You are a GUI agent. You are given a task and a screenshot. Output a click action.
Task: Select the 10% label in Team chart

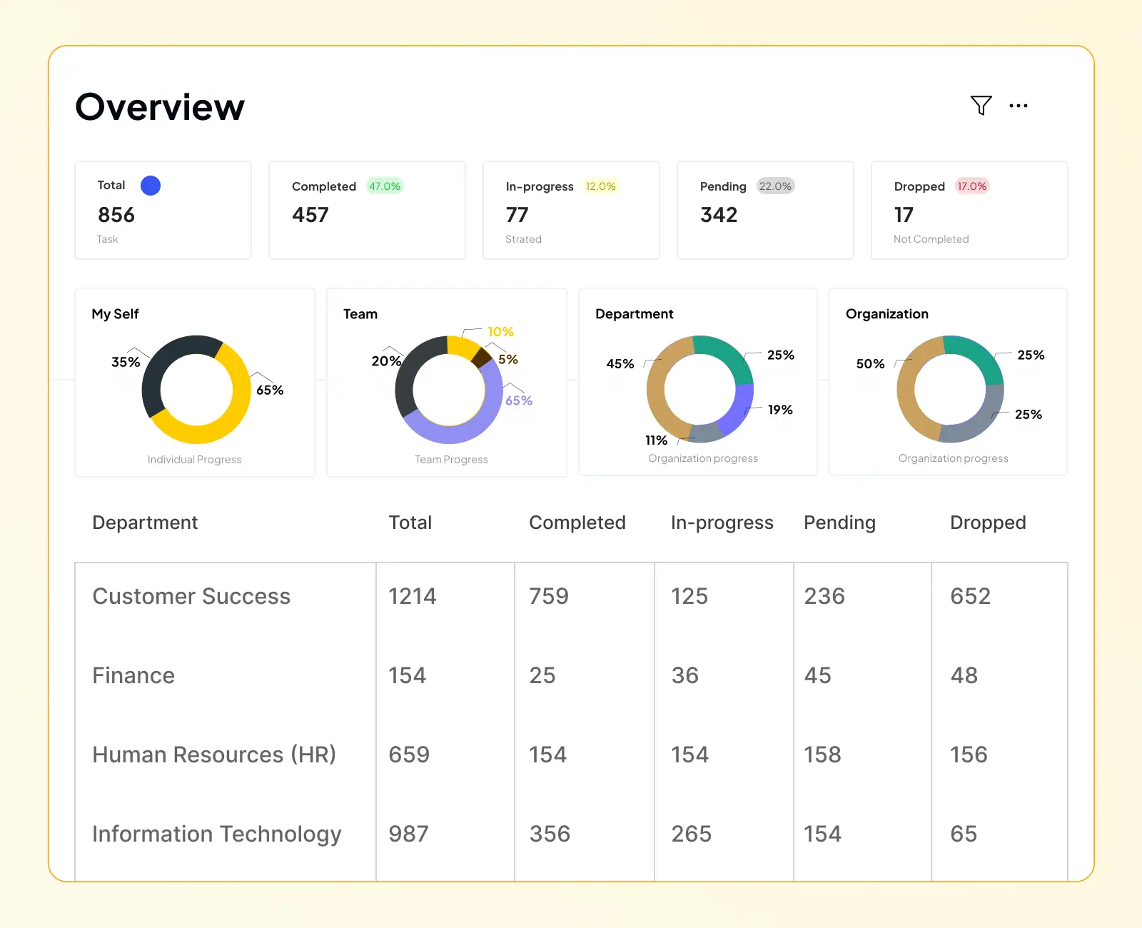500,332
